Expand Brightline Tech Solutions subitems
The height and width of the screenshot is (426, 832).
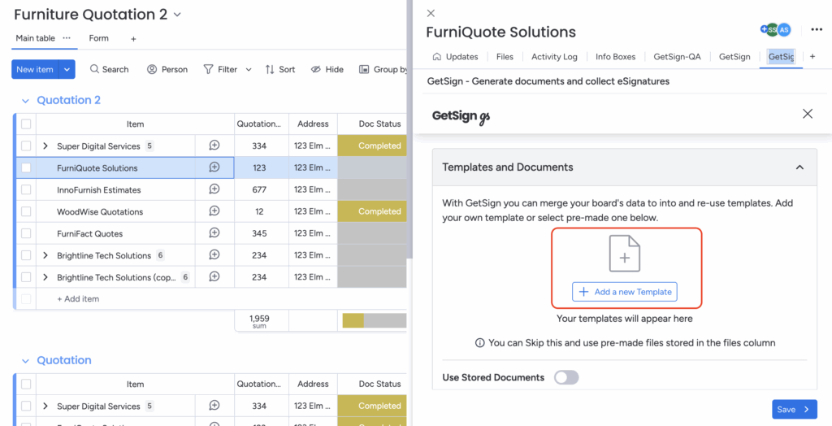pyautogui.click(x=45, y=255)
